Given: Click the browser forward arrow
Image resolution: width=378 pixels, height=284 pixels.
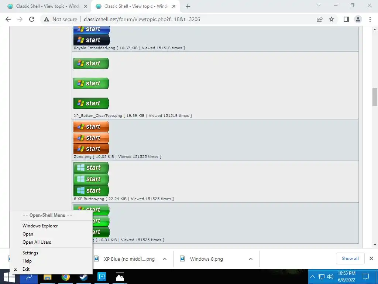Looking at the screenshot, I should tap(20, 19).
